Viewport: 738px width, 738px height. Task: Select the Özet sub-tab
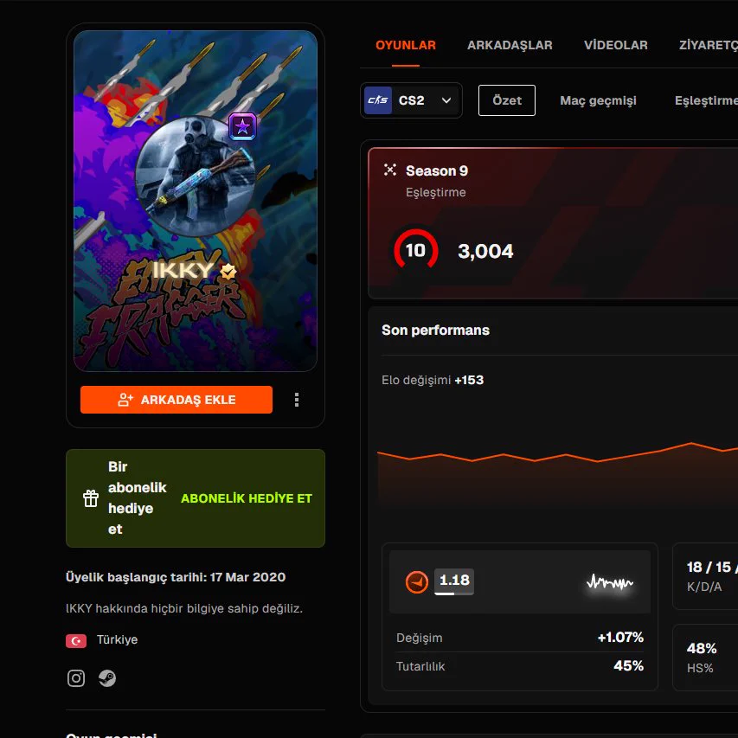(507, 100)
